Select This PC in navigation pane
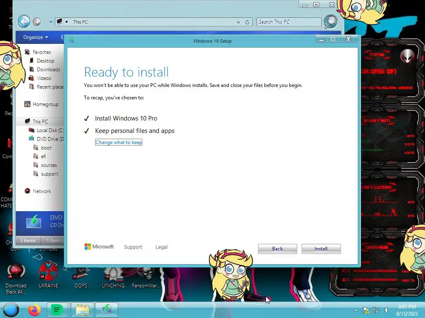Viewport: 425px width, 318px height. pos(40,121)
